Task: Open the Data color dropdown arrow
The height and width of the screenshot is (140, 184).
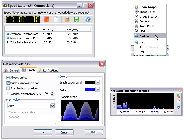Action: 98,90
